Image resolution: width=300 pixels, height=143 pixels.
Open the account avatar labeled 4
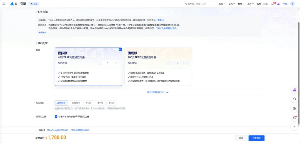click(292, 4)
